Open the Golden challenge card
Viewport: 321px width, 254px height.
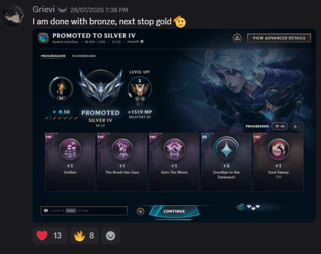[70, 162]
